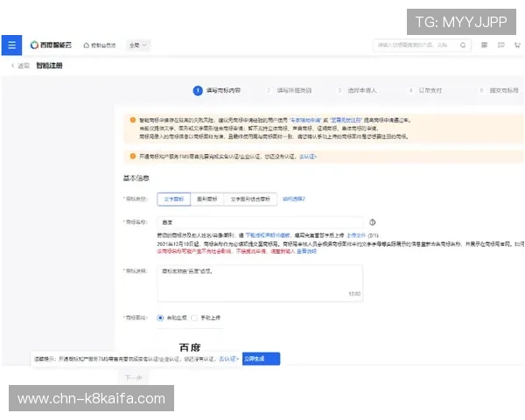Image resolution: width=525 pixels, height=420 pixels.
Task: Choose 文字商标 trademark type
Action: (174, 199)
